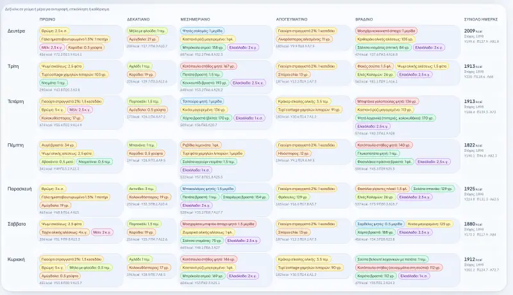
Task: Select the Μπανάνα 1 τεμ. chip
Action: pyautogui.click(x=142, y=145)
